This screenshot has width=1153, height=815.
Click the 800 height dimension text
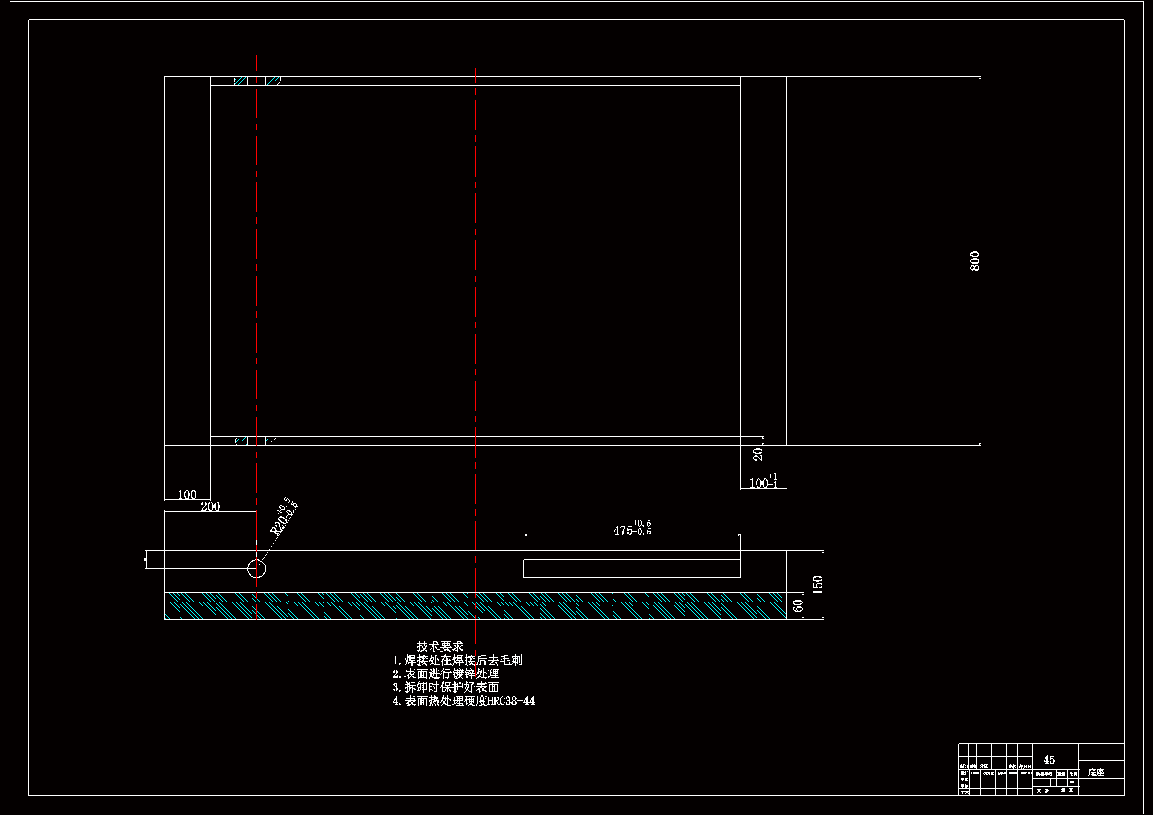click(974, 261)
